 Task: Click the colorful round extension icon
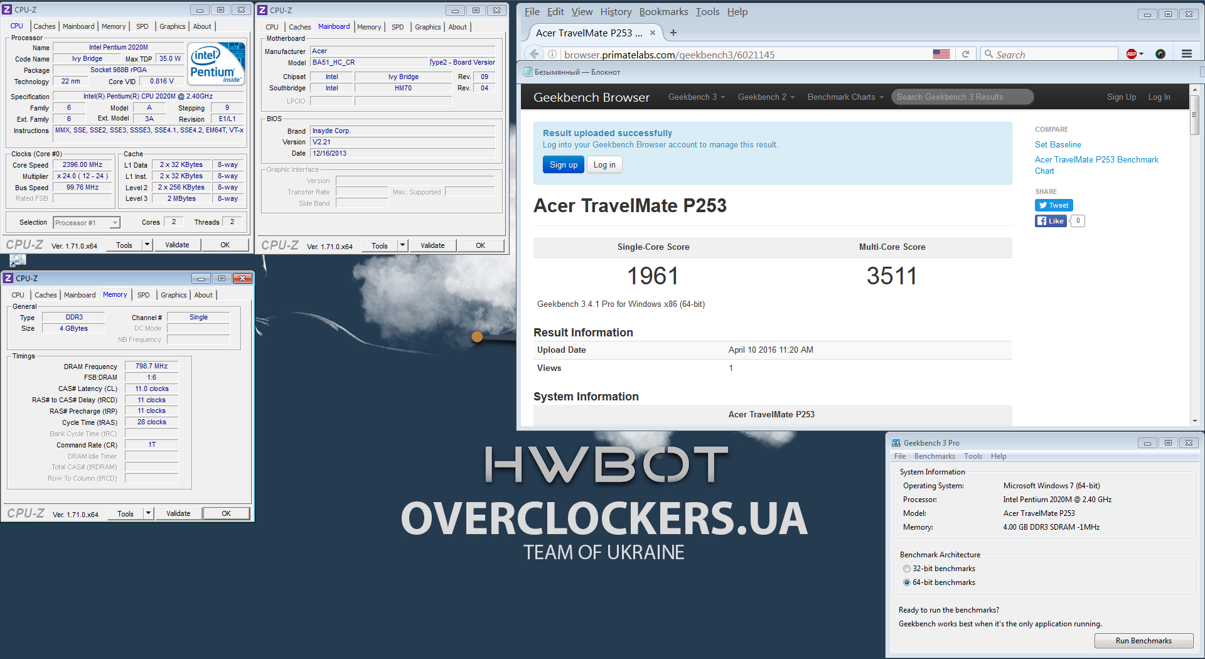pos(1160,54)
